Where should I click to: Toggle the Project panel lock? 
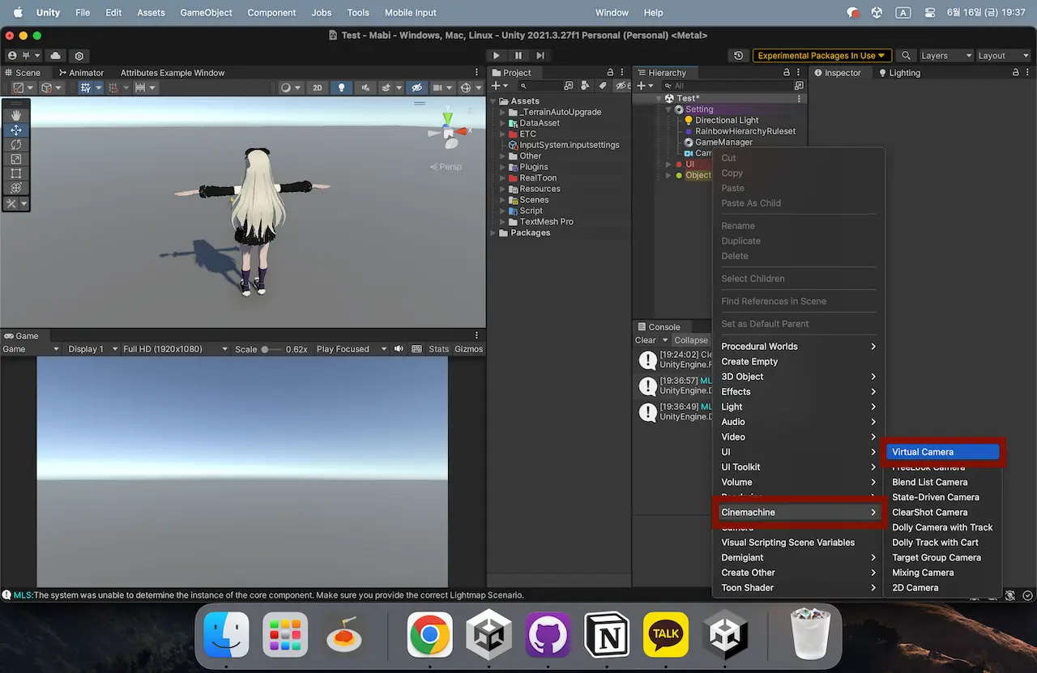click(x=609, y=73)
